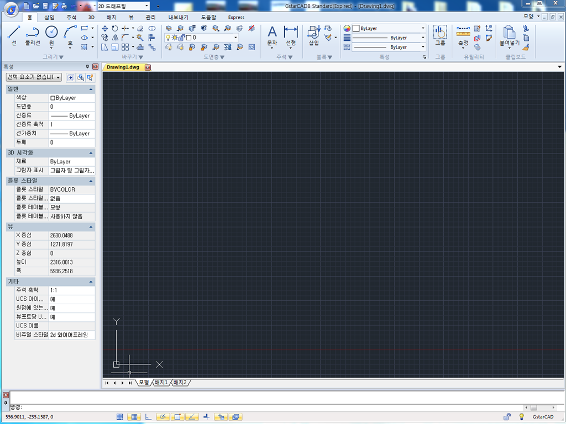Image resolution: width=566 pixels, height=424 pixels.
Task: Choose the Ellipse draw tool icon
Action: pos(85,38)
